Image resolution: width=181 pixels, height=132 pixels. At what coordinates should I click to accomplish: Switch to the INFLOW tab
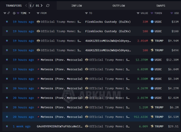click(x=76, y=5)
